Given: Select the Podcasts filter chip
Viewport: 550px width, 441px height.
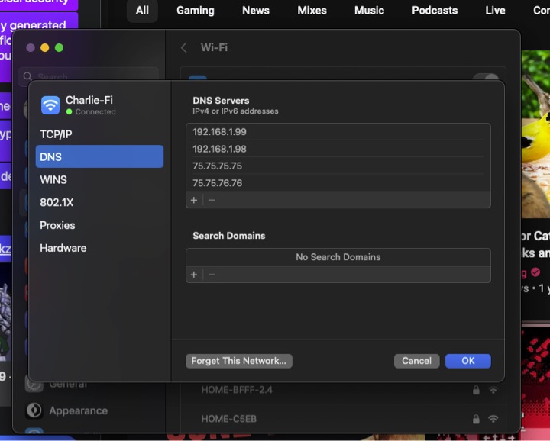Looking at the screenshot, I should [435, 11].
